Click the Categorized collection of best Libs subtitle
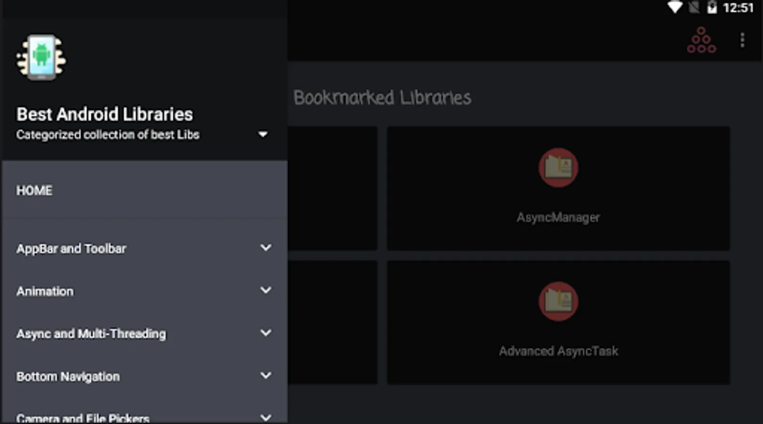The height and width of the screenshot is (424, 763). [108, 135]
